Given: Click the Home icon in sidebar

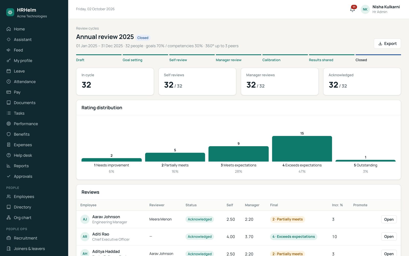Looking at the screenshot, I should point(9,29).
